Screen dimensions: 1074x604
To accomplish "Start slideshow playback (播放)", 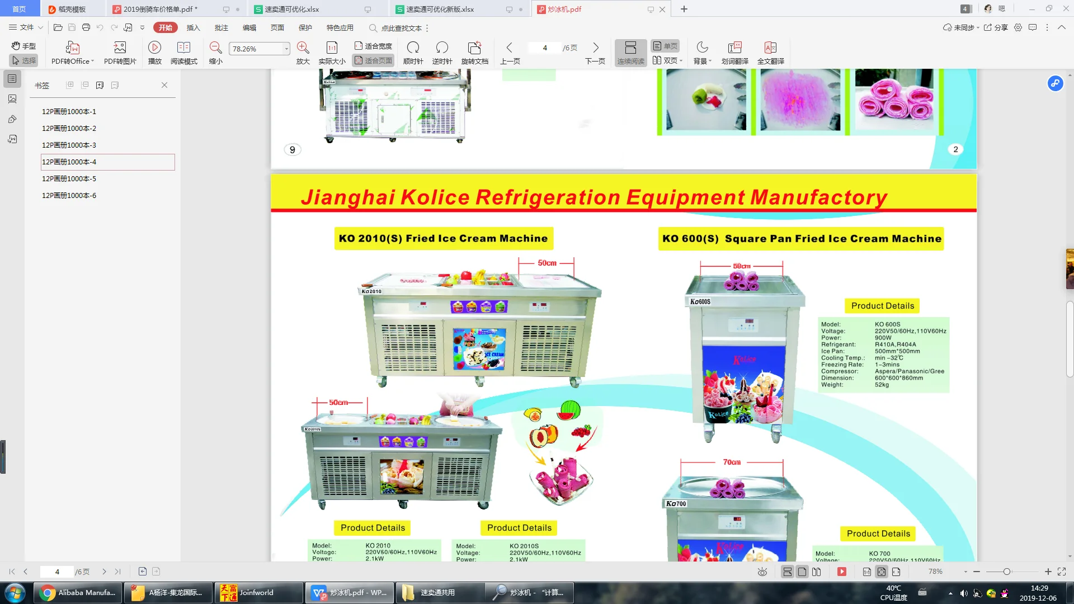I will (x=155, y=53).
